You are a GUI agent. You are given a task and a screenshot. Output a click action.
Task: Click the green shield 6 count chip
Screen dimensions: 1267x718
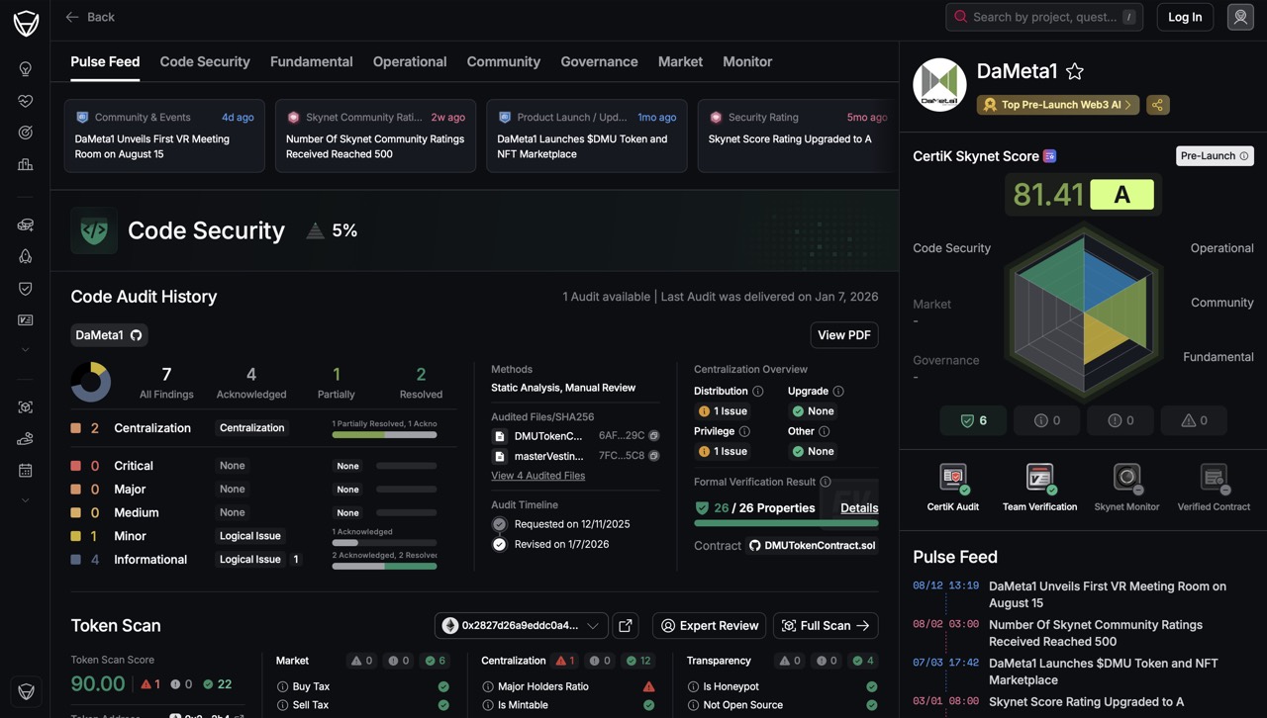pyautogui.click(x=974, y=420)
